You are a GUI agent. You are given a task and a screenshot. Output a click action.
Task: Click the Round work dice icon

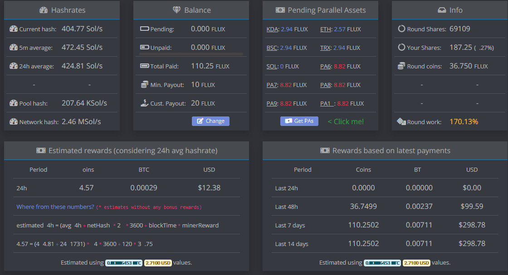(401, 121)
